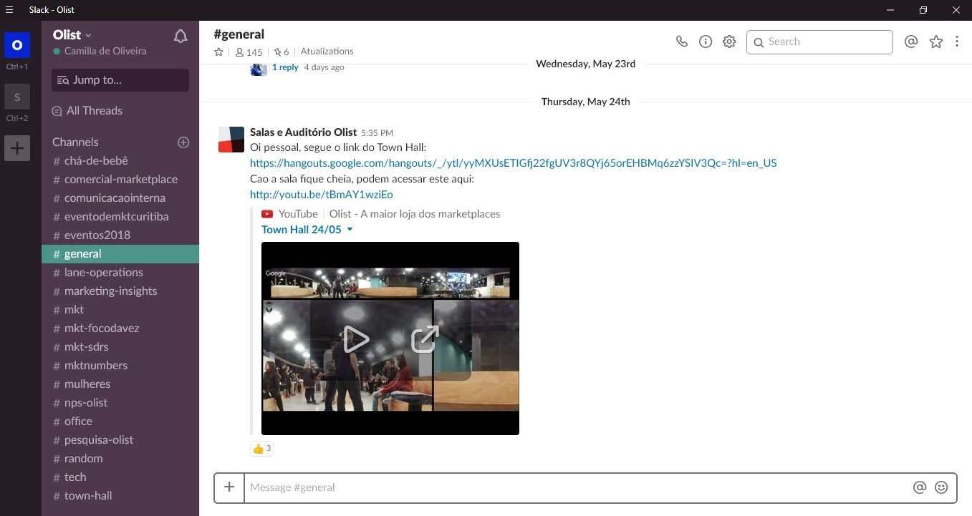The width and height of the screenshot is (972, 516).
Task: Open the tech channel
Action: click(120, 477)
